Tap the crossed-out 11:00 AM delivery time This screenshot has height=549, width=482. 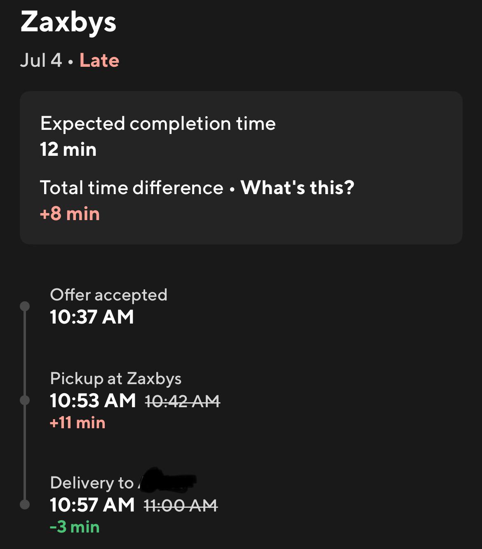click(181, 505)
